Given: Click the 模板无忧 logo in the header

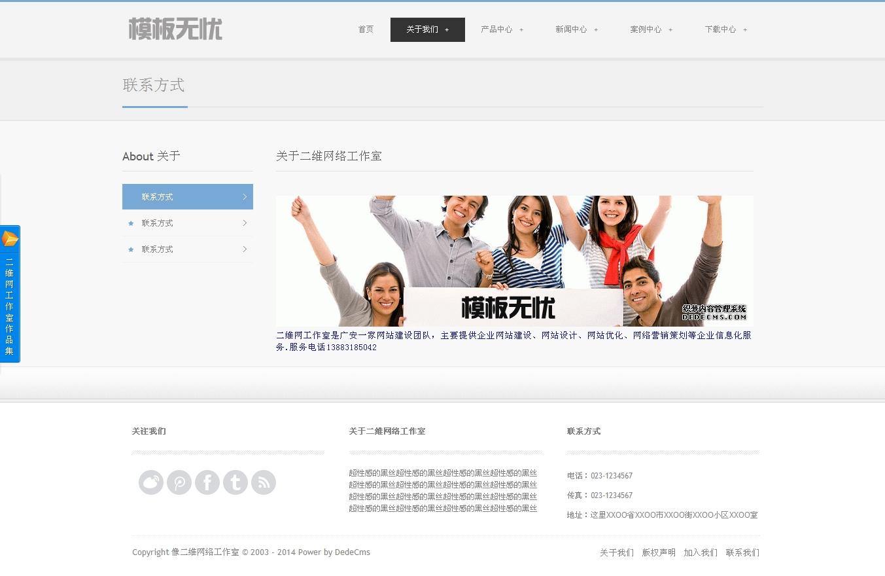Looking at the screenshot, I should point(175,29).
